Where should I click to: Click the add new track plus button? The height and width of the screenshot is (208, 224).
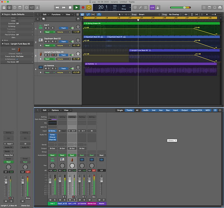click(x=38, y=19)
